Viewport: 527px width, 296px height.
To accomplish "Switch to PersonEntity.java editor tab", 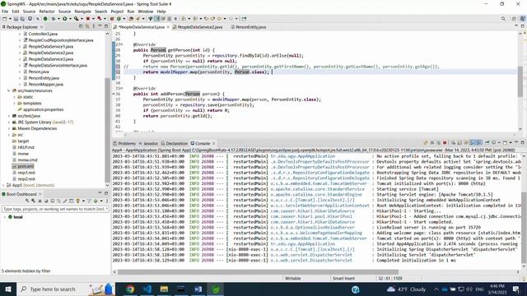I will 250,27.
